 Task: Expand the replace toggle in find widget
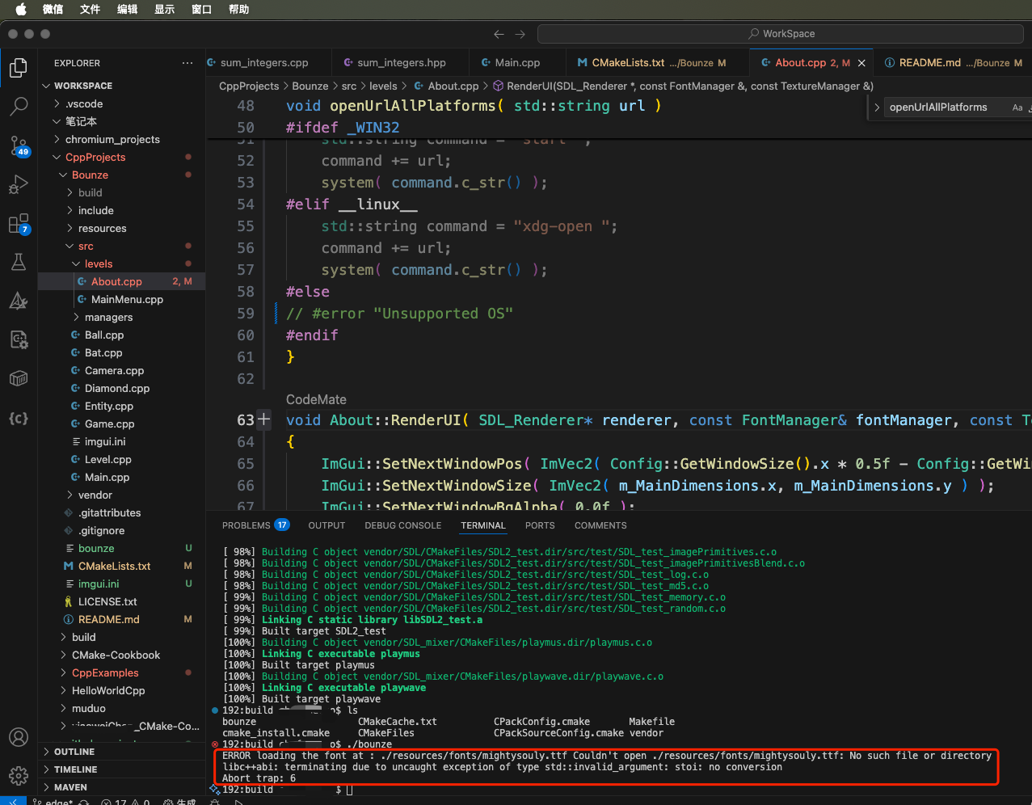(877, 107)
